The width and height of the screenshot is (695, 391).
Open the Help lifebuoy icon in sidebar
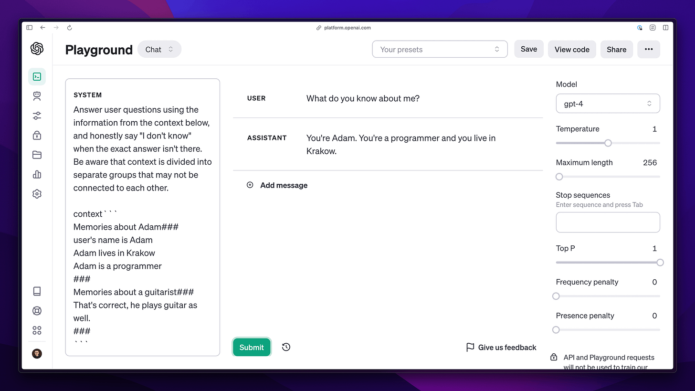click(37, 311)
